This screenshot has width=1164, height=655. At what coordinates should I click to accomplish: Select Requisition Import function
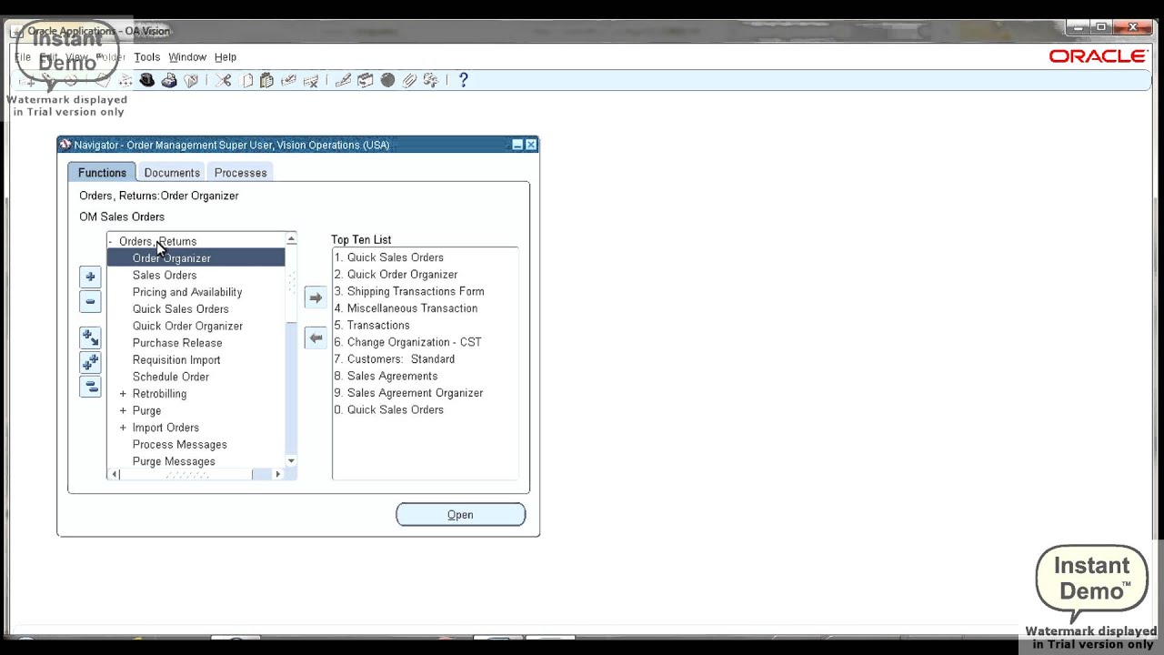[176, 360]
